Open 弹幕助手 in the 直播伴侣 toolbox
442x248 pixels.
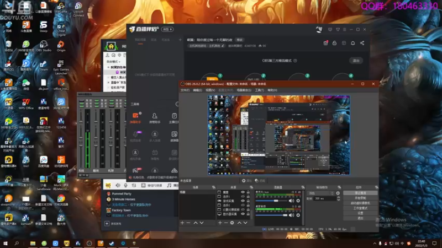point(135,117)
